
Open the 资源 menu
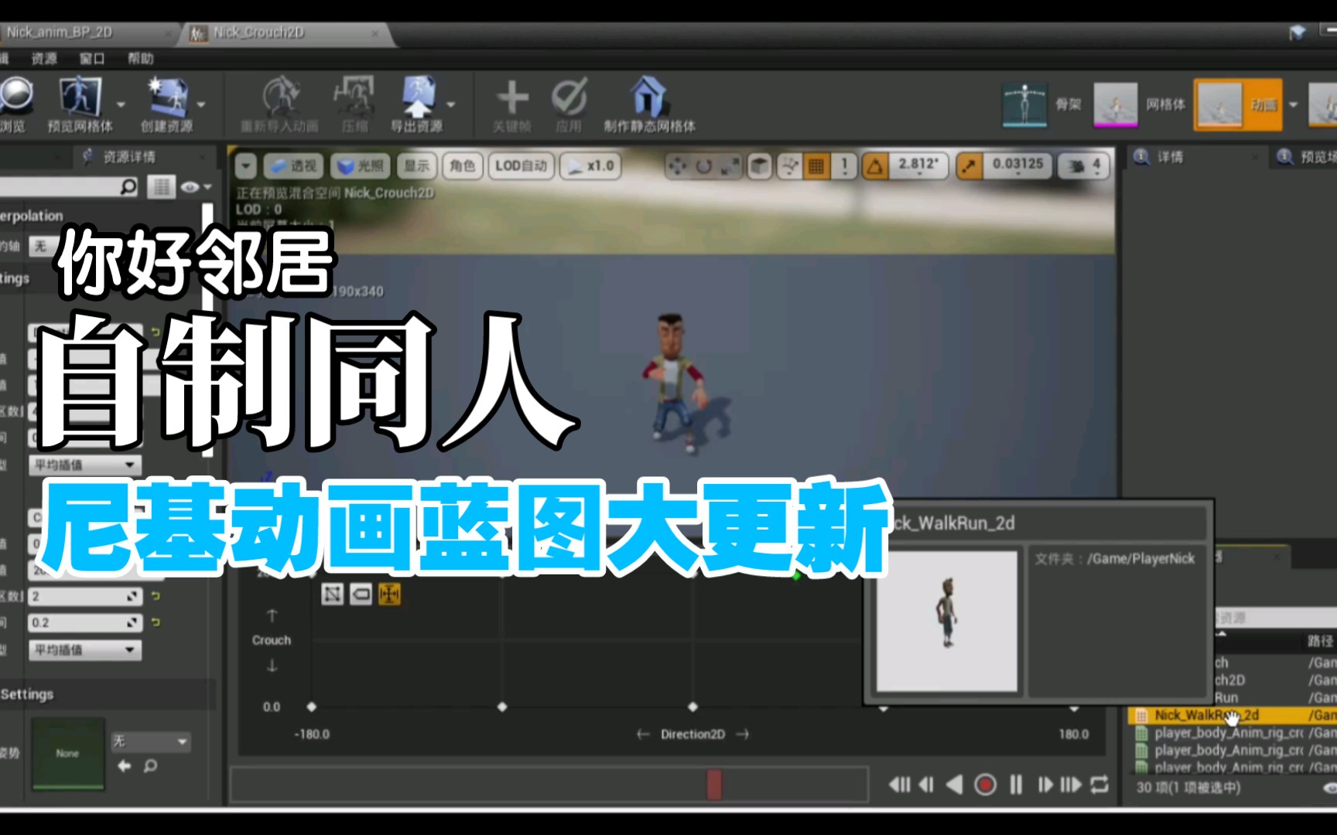[x=44, y=59]
